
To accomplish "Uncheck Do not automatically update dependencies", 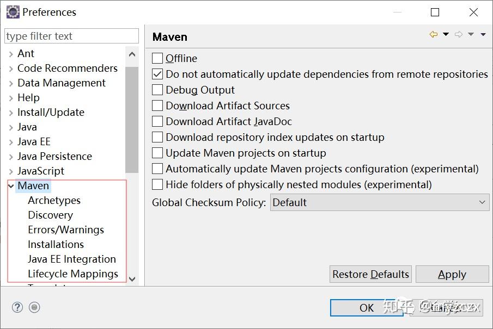I will [157, 74].
